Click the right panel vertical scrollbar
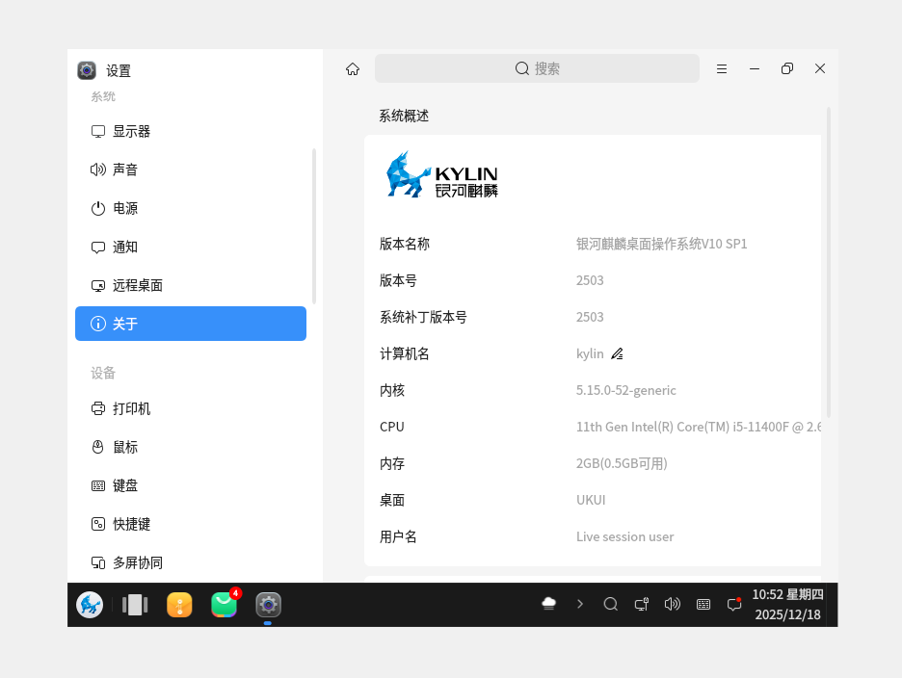This screenshot has width=902, height=678. tap(829, 262)
